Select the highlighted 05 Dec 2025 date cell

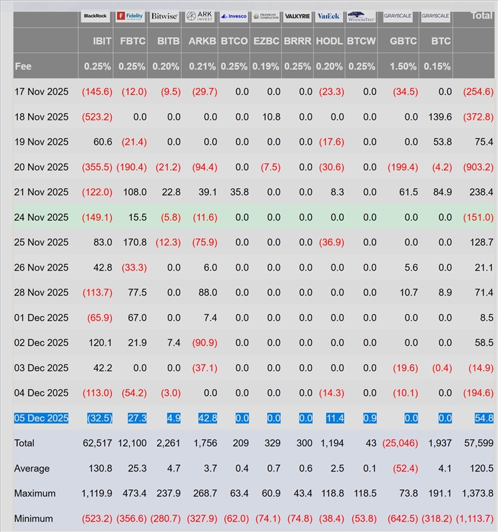[41, 418]
